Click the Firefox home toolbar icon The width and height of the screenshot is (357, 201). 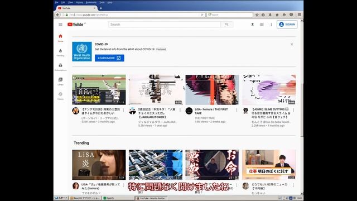(x=277, y=15)
